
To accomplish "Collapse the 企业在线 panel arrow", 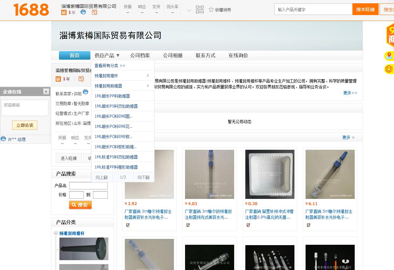I will pyautogui.click(x=46, y=92).
